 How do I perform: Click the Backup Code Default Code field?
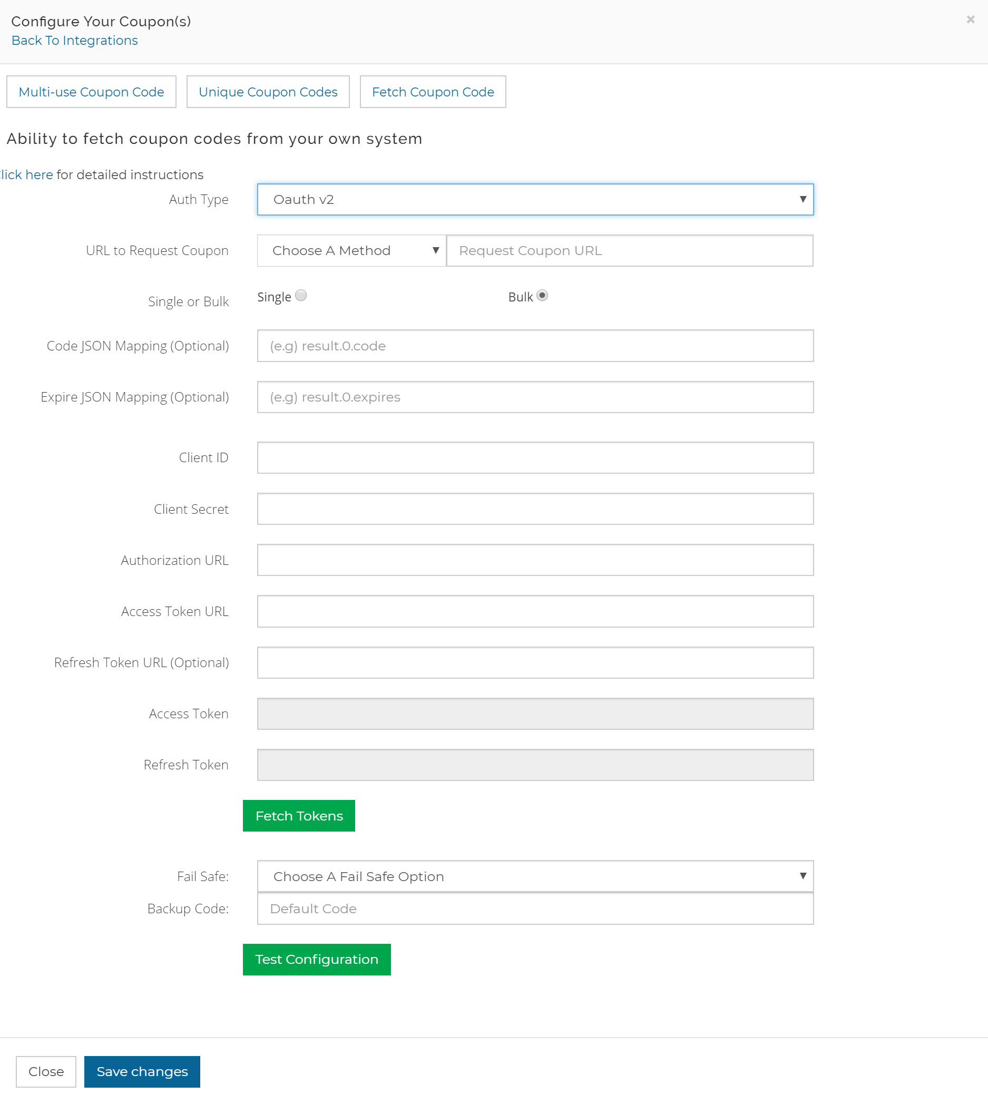pyautogui.click(x=535, y=908)
